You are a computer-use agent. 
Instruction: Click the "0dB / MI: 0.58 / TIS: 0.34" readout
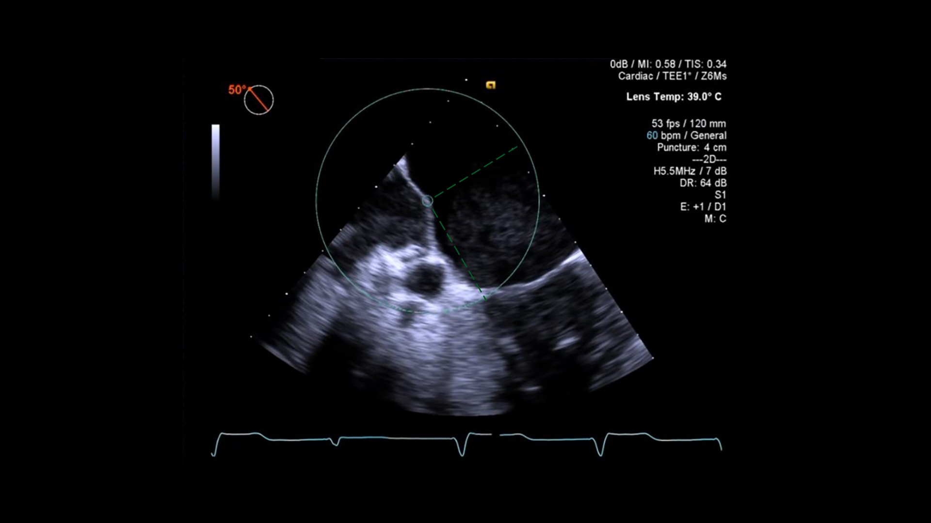668,64
